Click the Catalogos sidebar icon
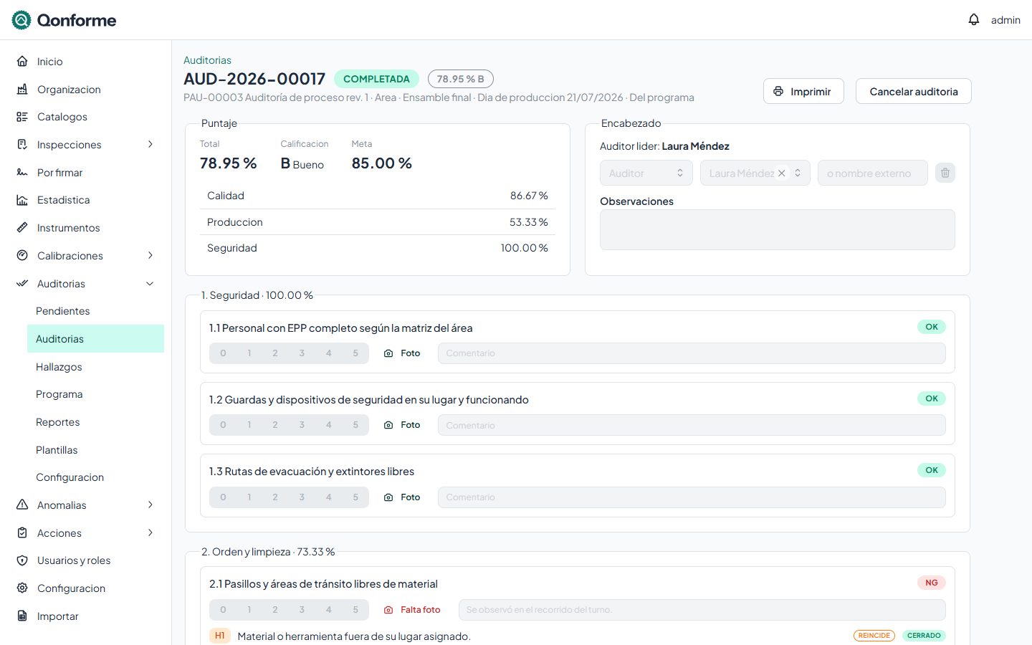Viewport: 1032px width, 645px height. pos(22,117)
